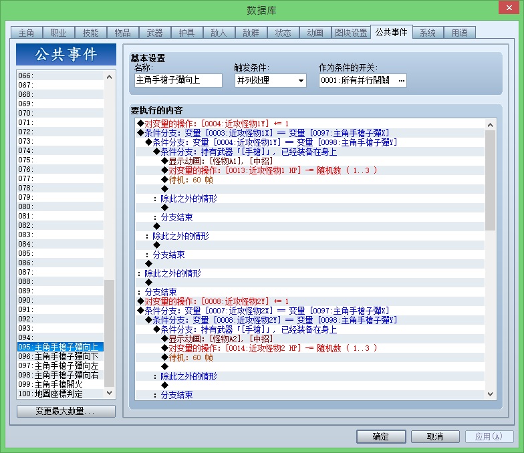The width and height of the screenshot is (524, 453).
Task: Click the 取消 button
Action: (435, 437)
